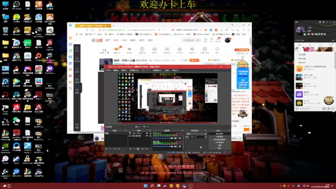The height and width of the screenshot is (189, 336).
Task: Open Settings from the OBS controls panel
Action: (219, 145)
